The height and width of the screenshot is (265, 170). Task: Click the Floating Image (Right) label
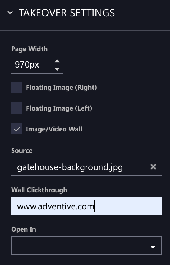(61, 88)
